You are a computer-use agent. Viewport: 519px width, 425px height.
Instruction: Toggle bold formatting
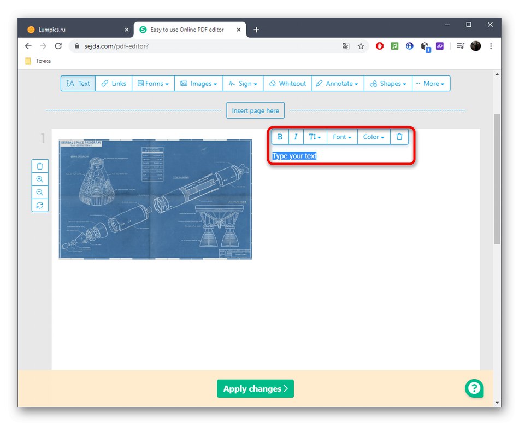point(280,137)
